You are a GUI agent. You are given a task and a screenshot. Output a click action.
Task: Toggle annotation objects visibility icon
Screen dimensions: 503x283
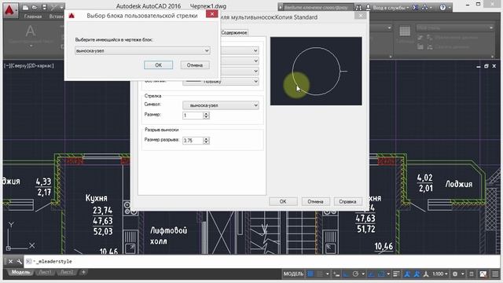click(x=407, y=274)
